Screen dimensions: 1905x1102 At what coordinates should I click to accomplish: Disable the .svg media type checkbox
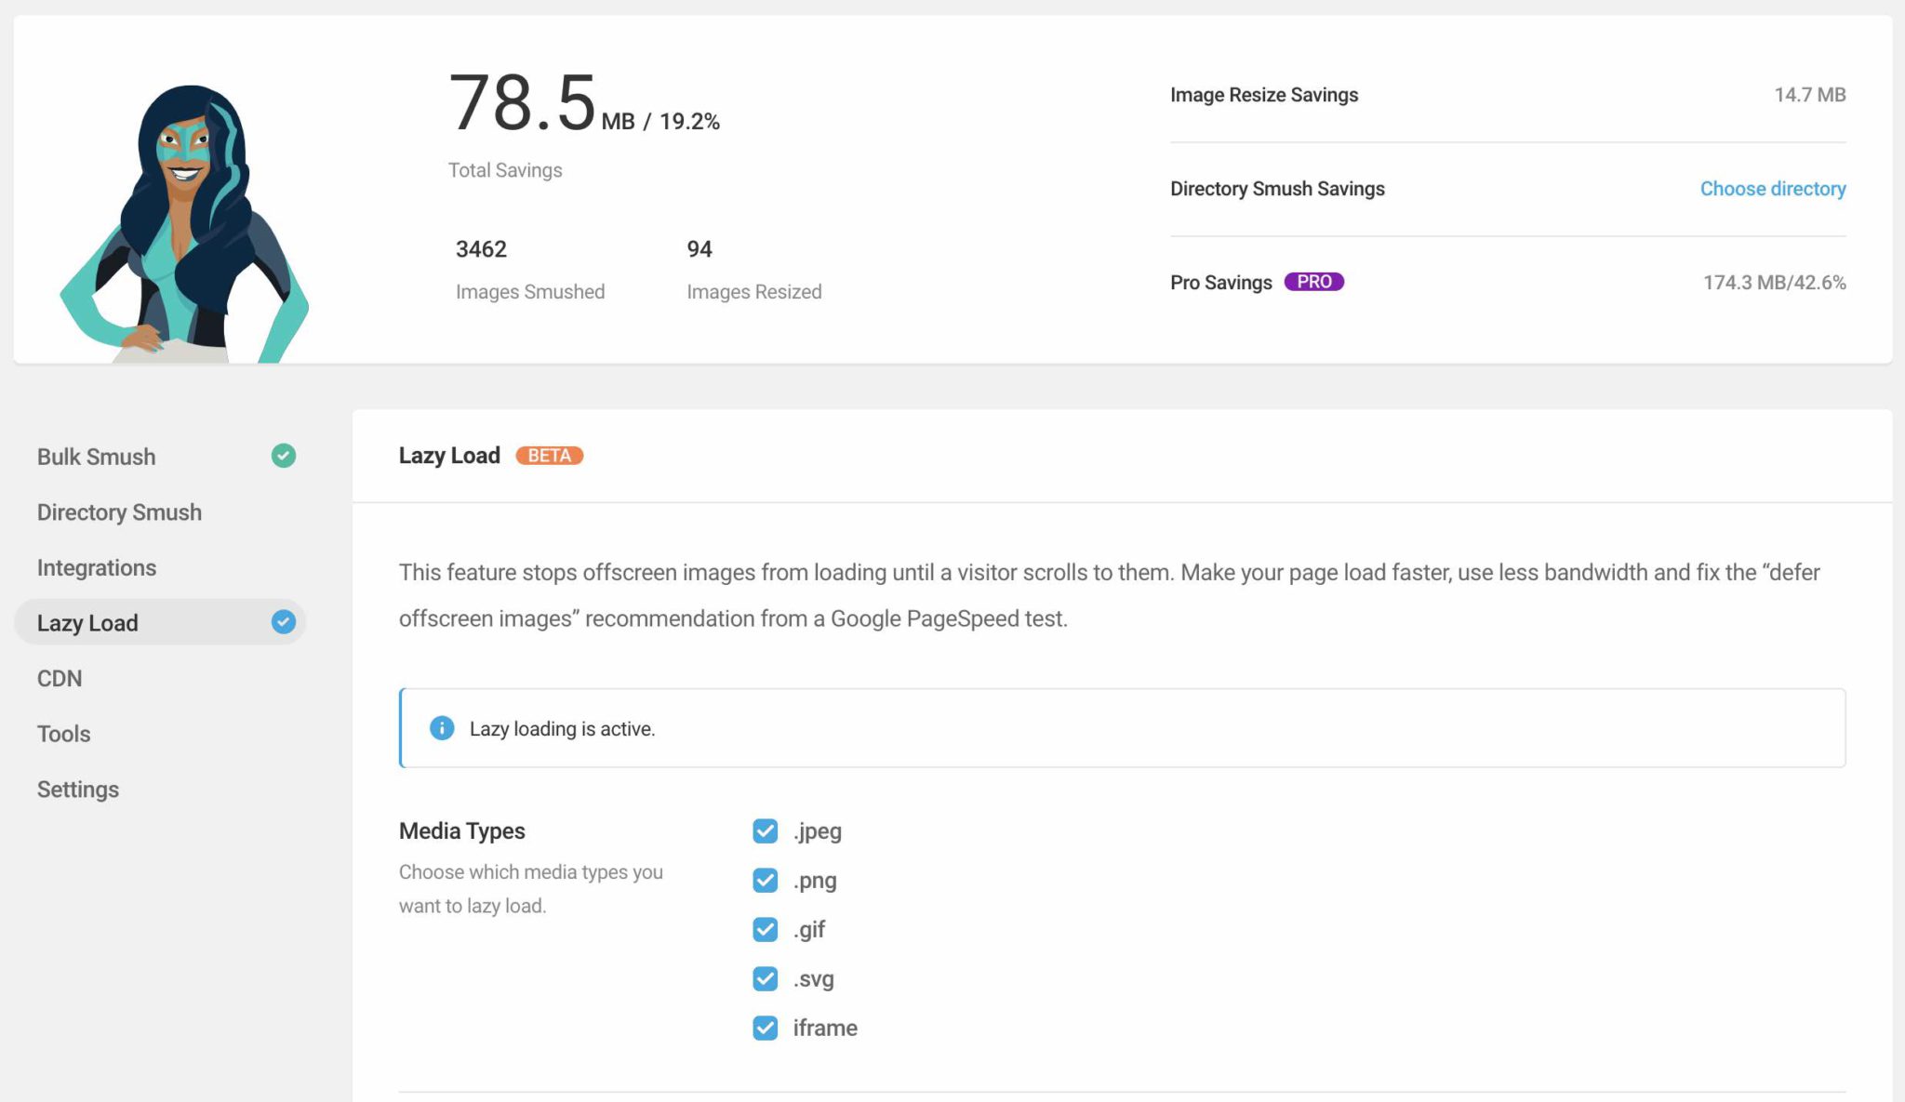766,978
